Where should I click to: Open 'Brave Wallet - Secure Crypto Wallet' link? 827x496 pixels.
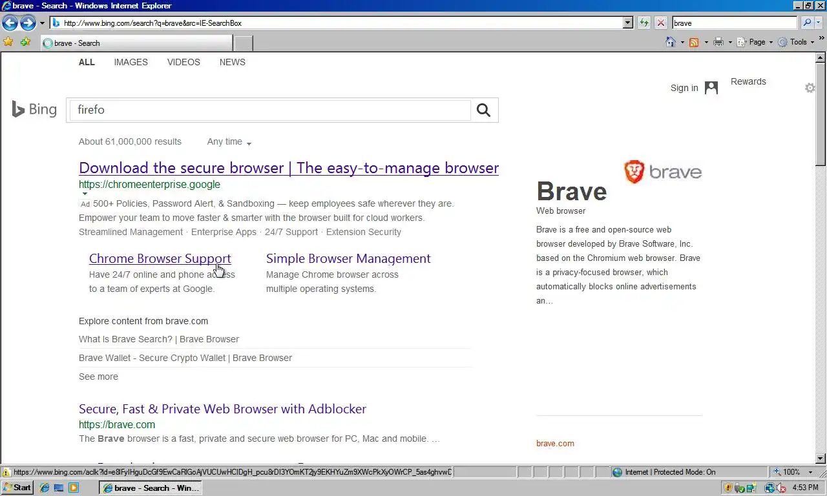click(185, 358)
